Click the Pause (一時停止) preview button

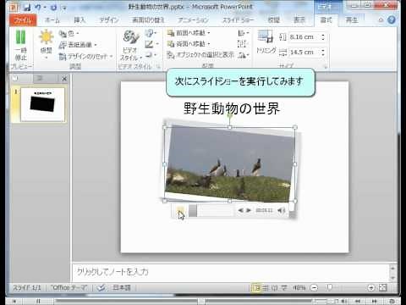click(21, 45)
